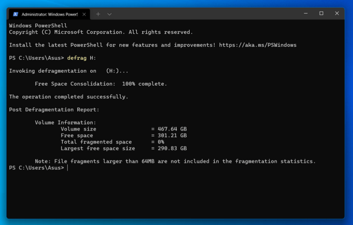
Task: Click the 'Windows PowerShell' header line
Action: 38,26
